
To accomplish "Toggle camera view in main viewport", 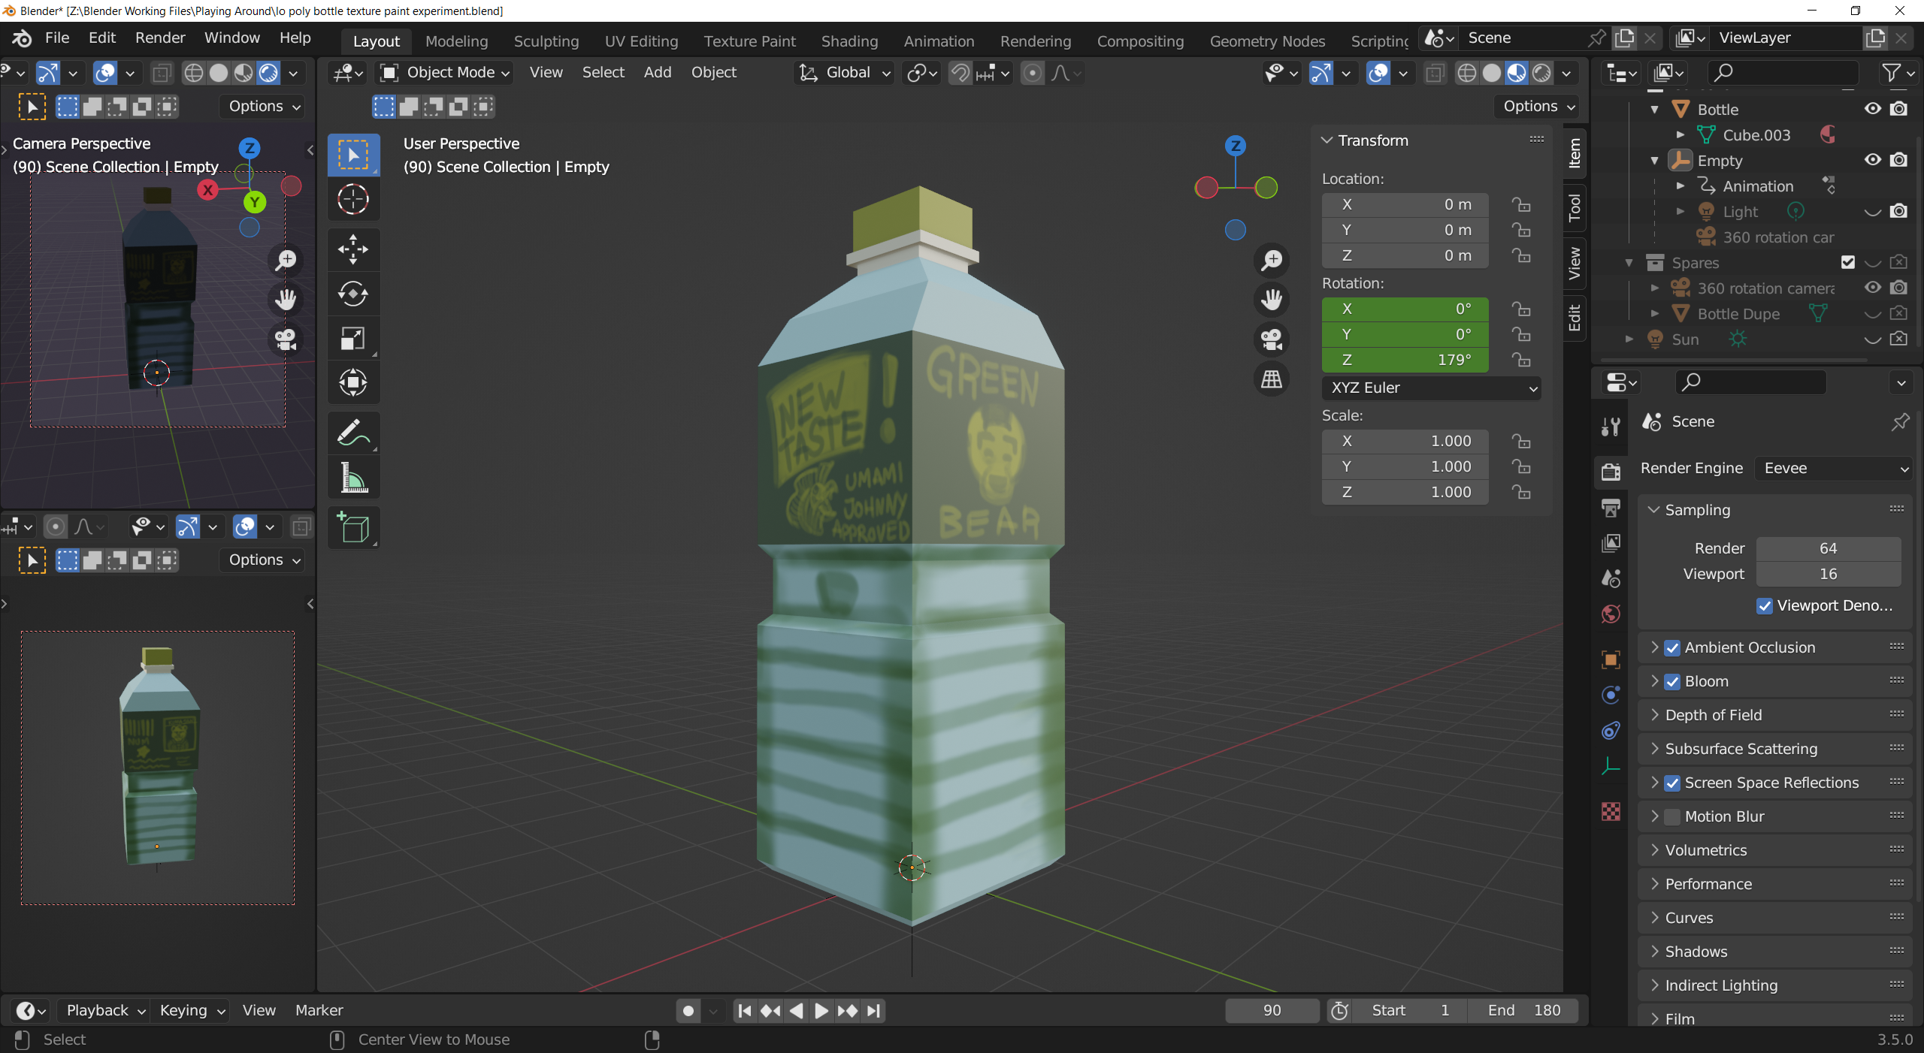I will [1272, 339].
